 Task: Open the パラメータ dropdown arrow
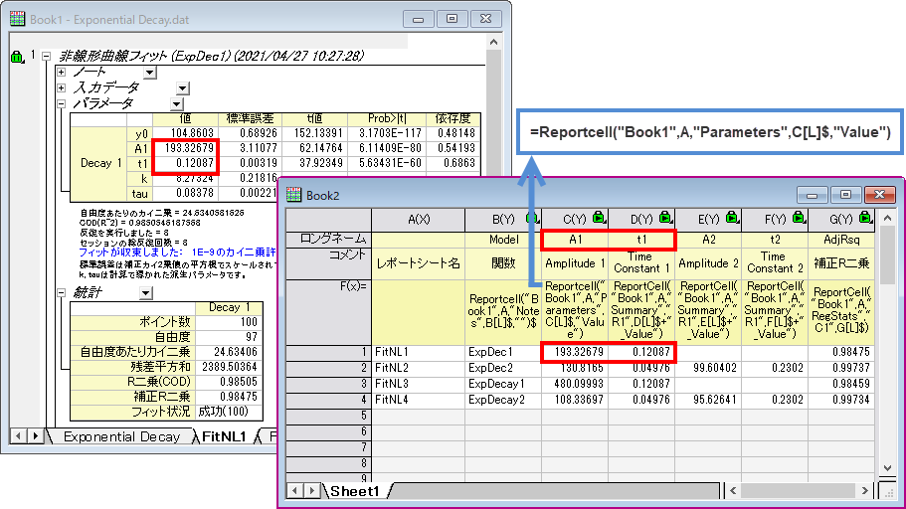coord(177,104)
